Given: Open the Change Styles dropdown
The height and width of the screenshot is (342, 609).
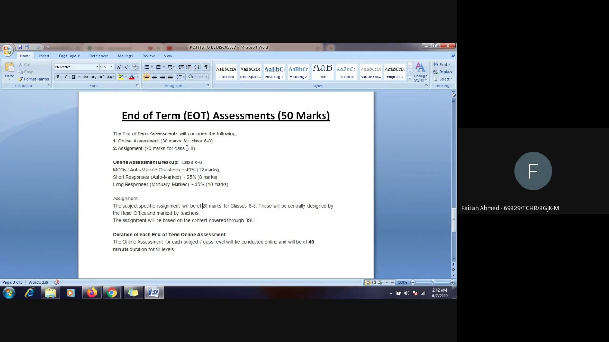Looking at the screenshot, I should (420, 72).
